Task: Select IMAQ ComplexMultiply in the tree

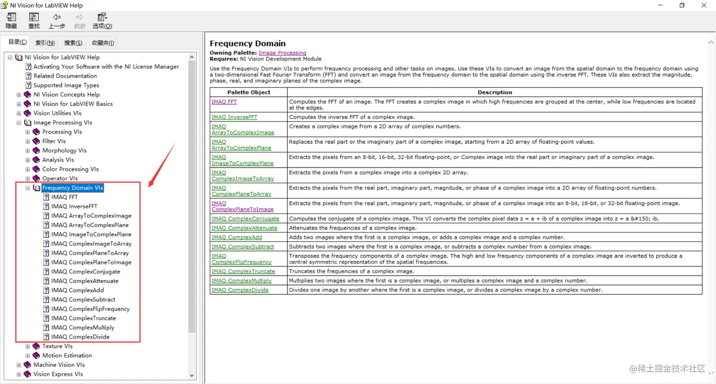Action: pos(83,328)
